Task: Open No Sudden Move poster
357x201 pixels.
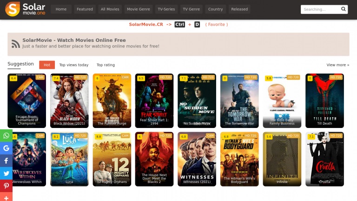Action: 197,100
